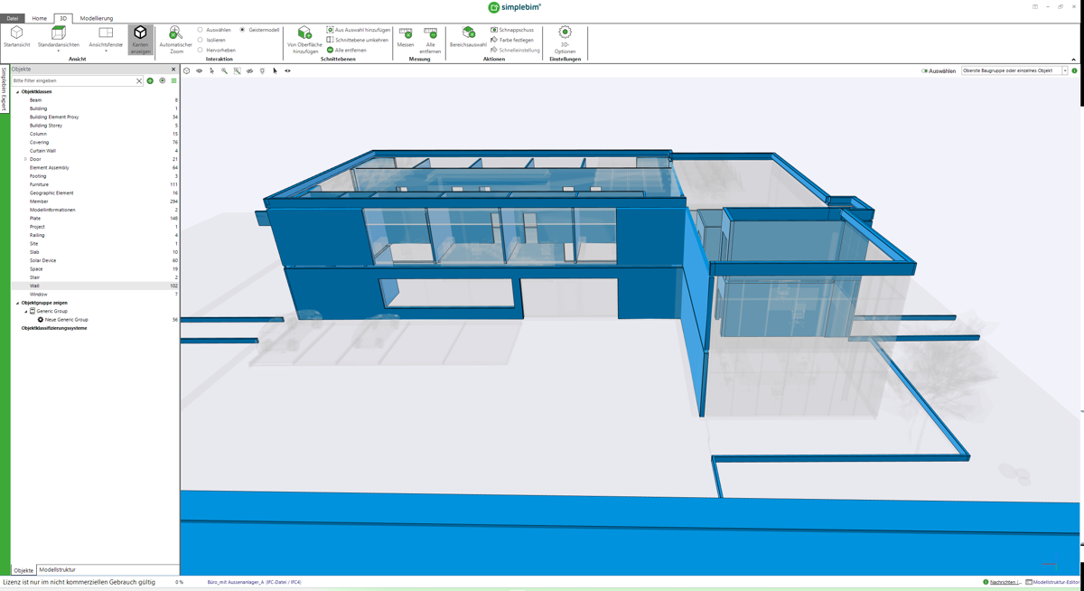The height and width of the screenshot is (591, 1084).
Task: Select the Hervorheben radio button
Action: [201, 51]
